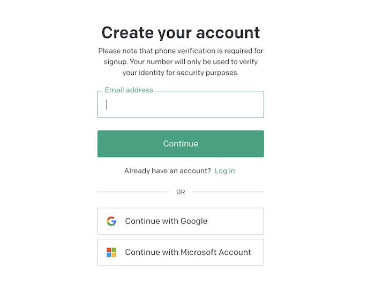Click the OR divider text

click(x=181, y=192)
